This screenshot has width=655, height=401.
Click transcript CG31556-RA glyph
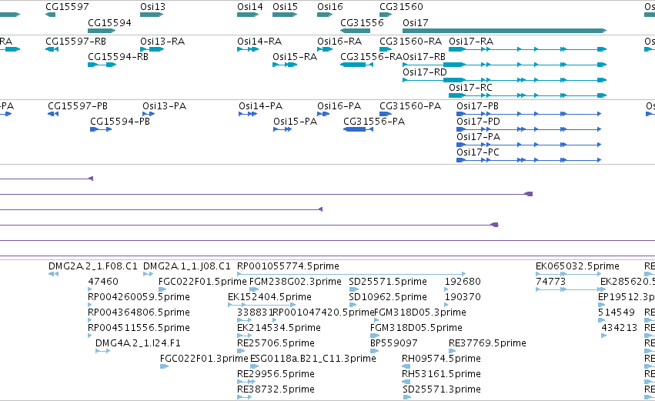coord(356,65)
